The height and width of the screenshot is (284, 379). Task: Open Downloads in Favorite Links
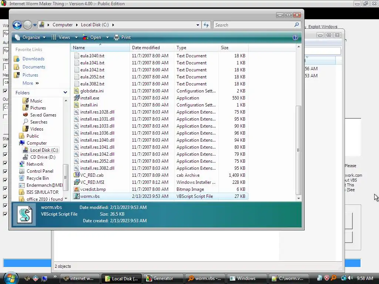click(x=33, y=59)
